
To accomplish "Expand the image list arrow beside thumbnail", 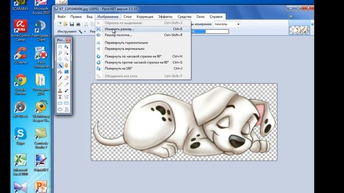I will [x=312, y=24].
